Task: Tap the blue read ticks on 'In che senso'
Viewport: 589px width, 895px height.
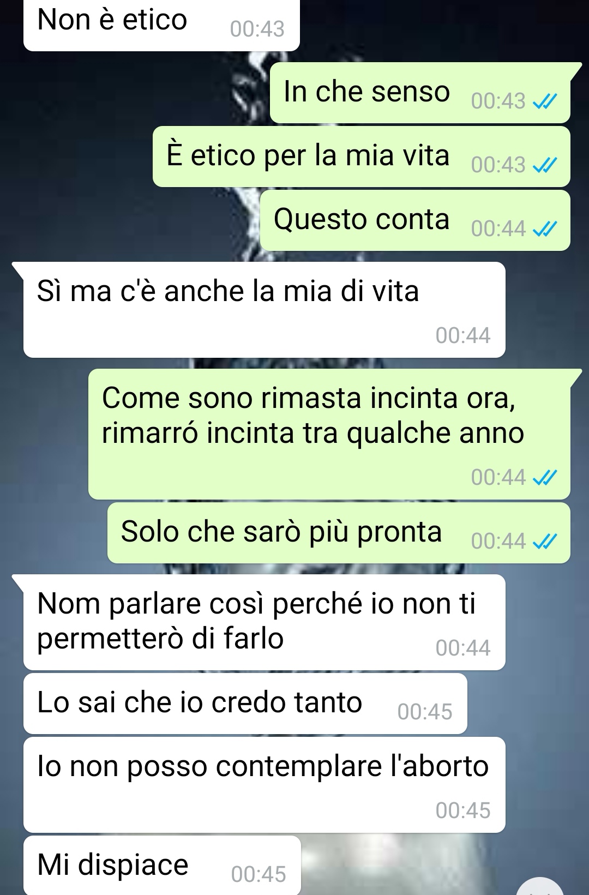Action: tap(545, 101)
